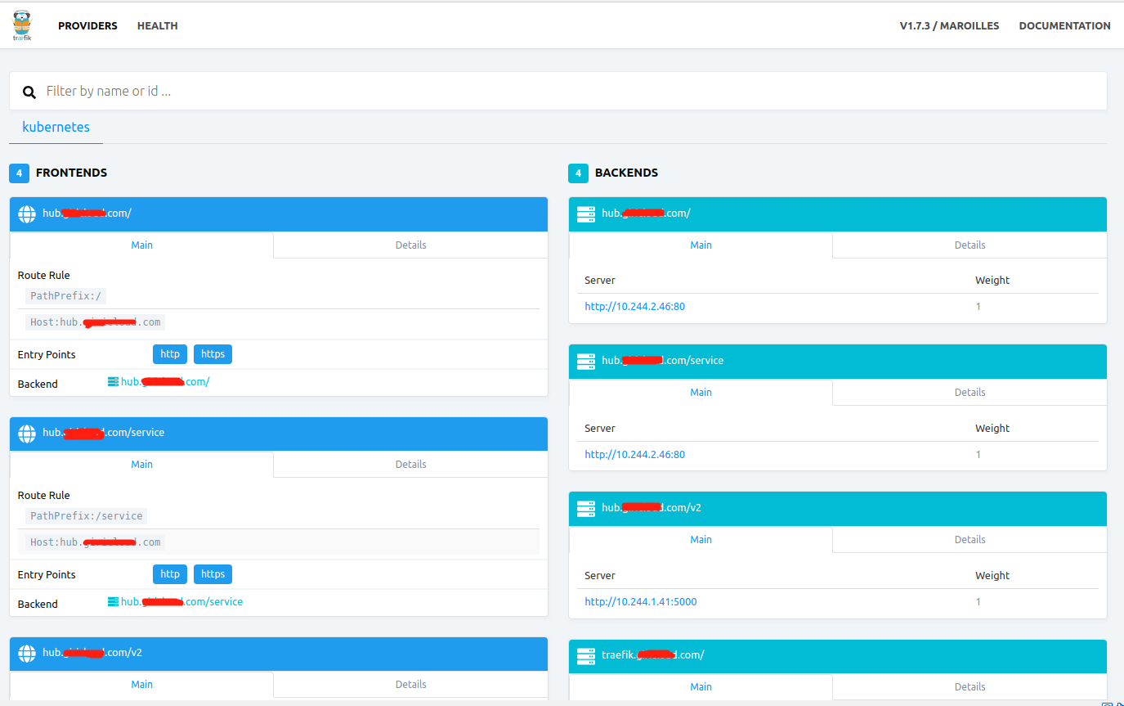This screenshot has height=706, width=1124.
Task: Select the Main tab of the /v2 backend
Action: click(701, 540)
